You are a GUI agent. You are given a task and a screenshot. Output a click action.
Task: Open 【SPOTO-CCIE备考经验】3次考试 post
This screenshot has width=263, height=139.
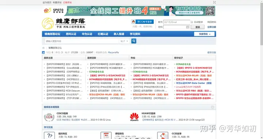(64, 83)
